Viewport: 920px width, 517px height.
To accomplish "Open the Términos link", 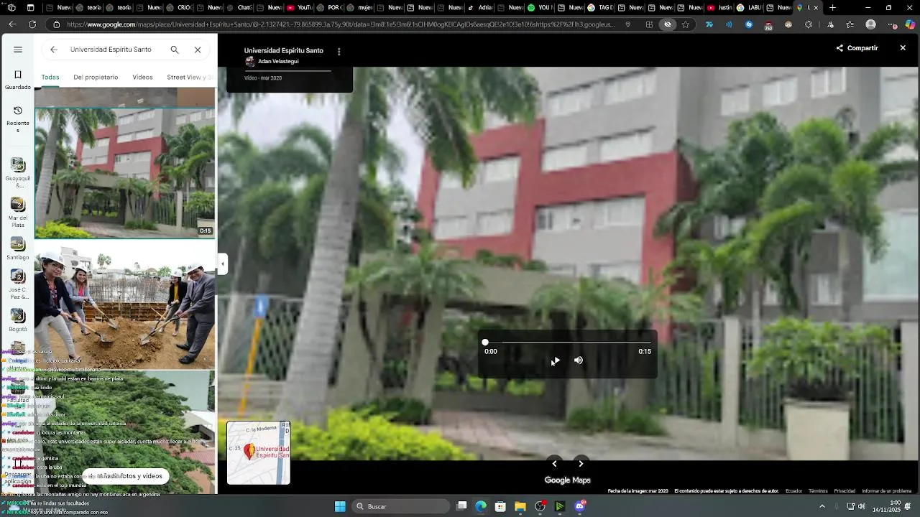I will pyautogui.click(x=818, y=491).
